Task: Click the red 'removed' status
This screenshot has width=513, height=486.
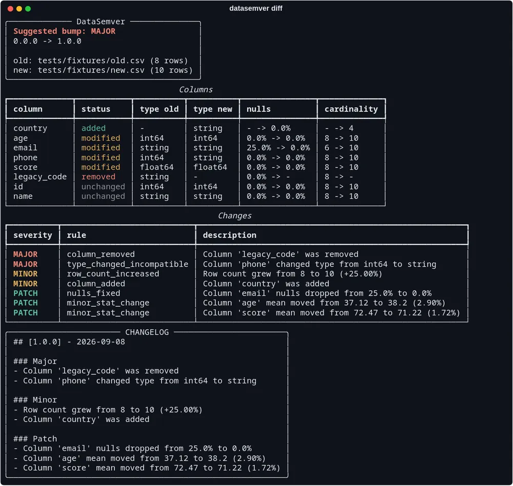Action: [98, 177]
